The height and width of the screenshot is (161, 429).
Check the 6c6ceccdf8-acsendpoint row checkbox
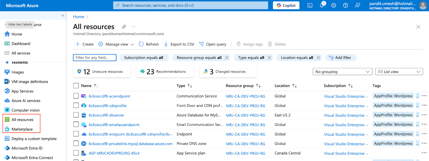(x=76, y=96)
